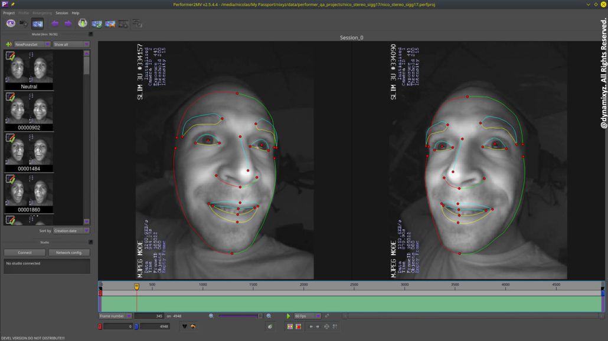Select the 00001860 pose thumbnail
The width and height of the screenshot is (608, 341).
(x=29, y=193)
